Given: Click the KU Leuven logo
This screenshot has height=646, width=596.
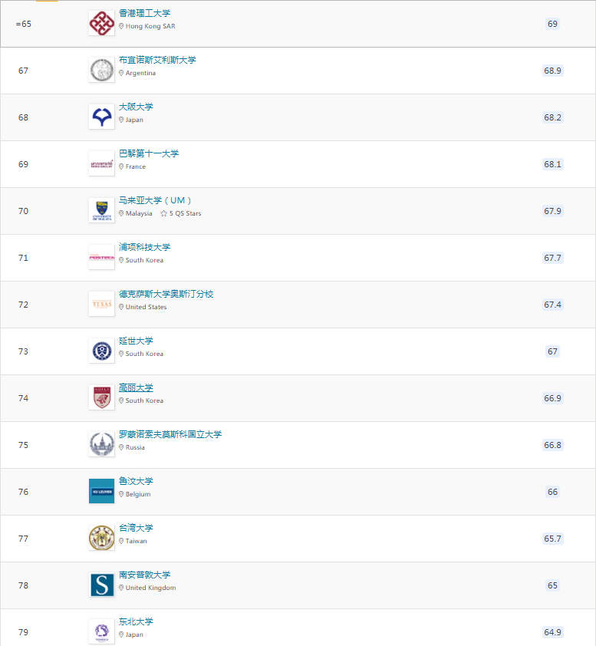Looking at the screenshot, I should (x=102, y=491).
